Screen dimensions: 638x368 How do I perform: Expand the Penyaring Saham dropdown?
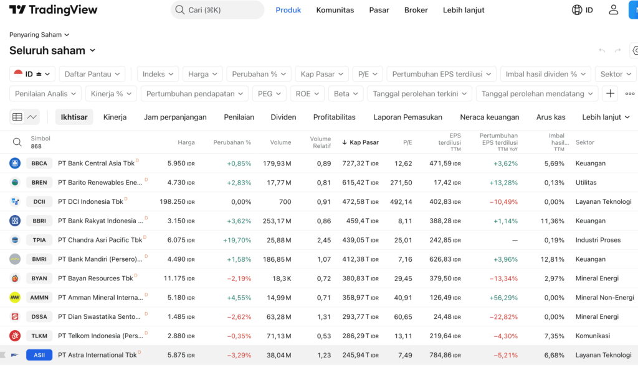pyautogui.click(x=39, y=35)
